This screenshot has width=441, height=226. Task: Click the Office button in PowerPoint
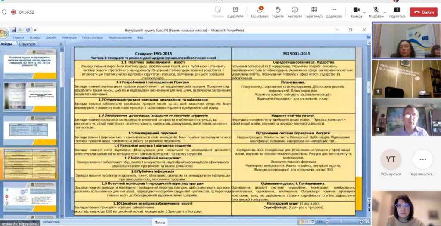coord(4,33)
